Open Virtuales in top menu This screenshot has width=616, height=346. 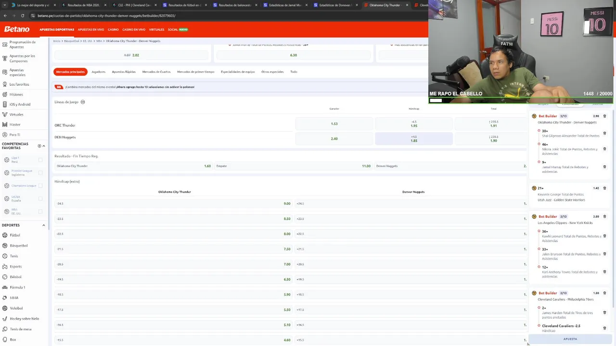[156, 30]
